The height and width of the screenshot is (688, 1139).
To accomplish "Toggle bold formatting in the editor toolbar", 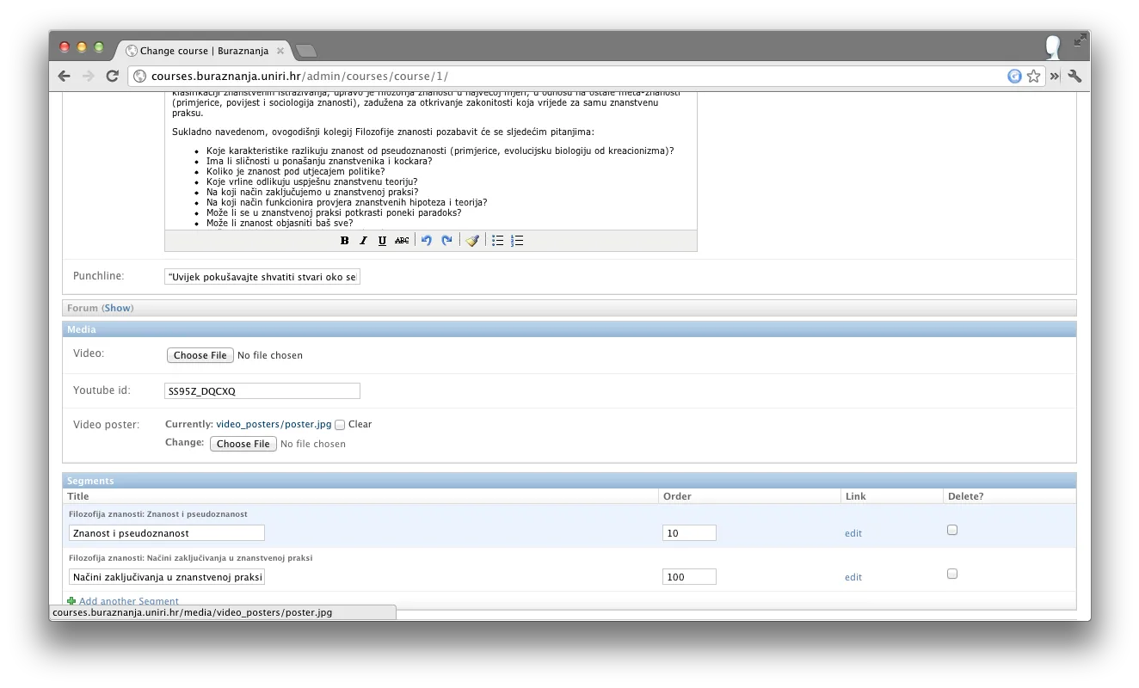I will point(345,241).
